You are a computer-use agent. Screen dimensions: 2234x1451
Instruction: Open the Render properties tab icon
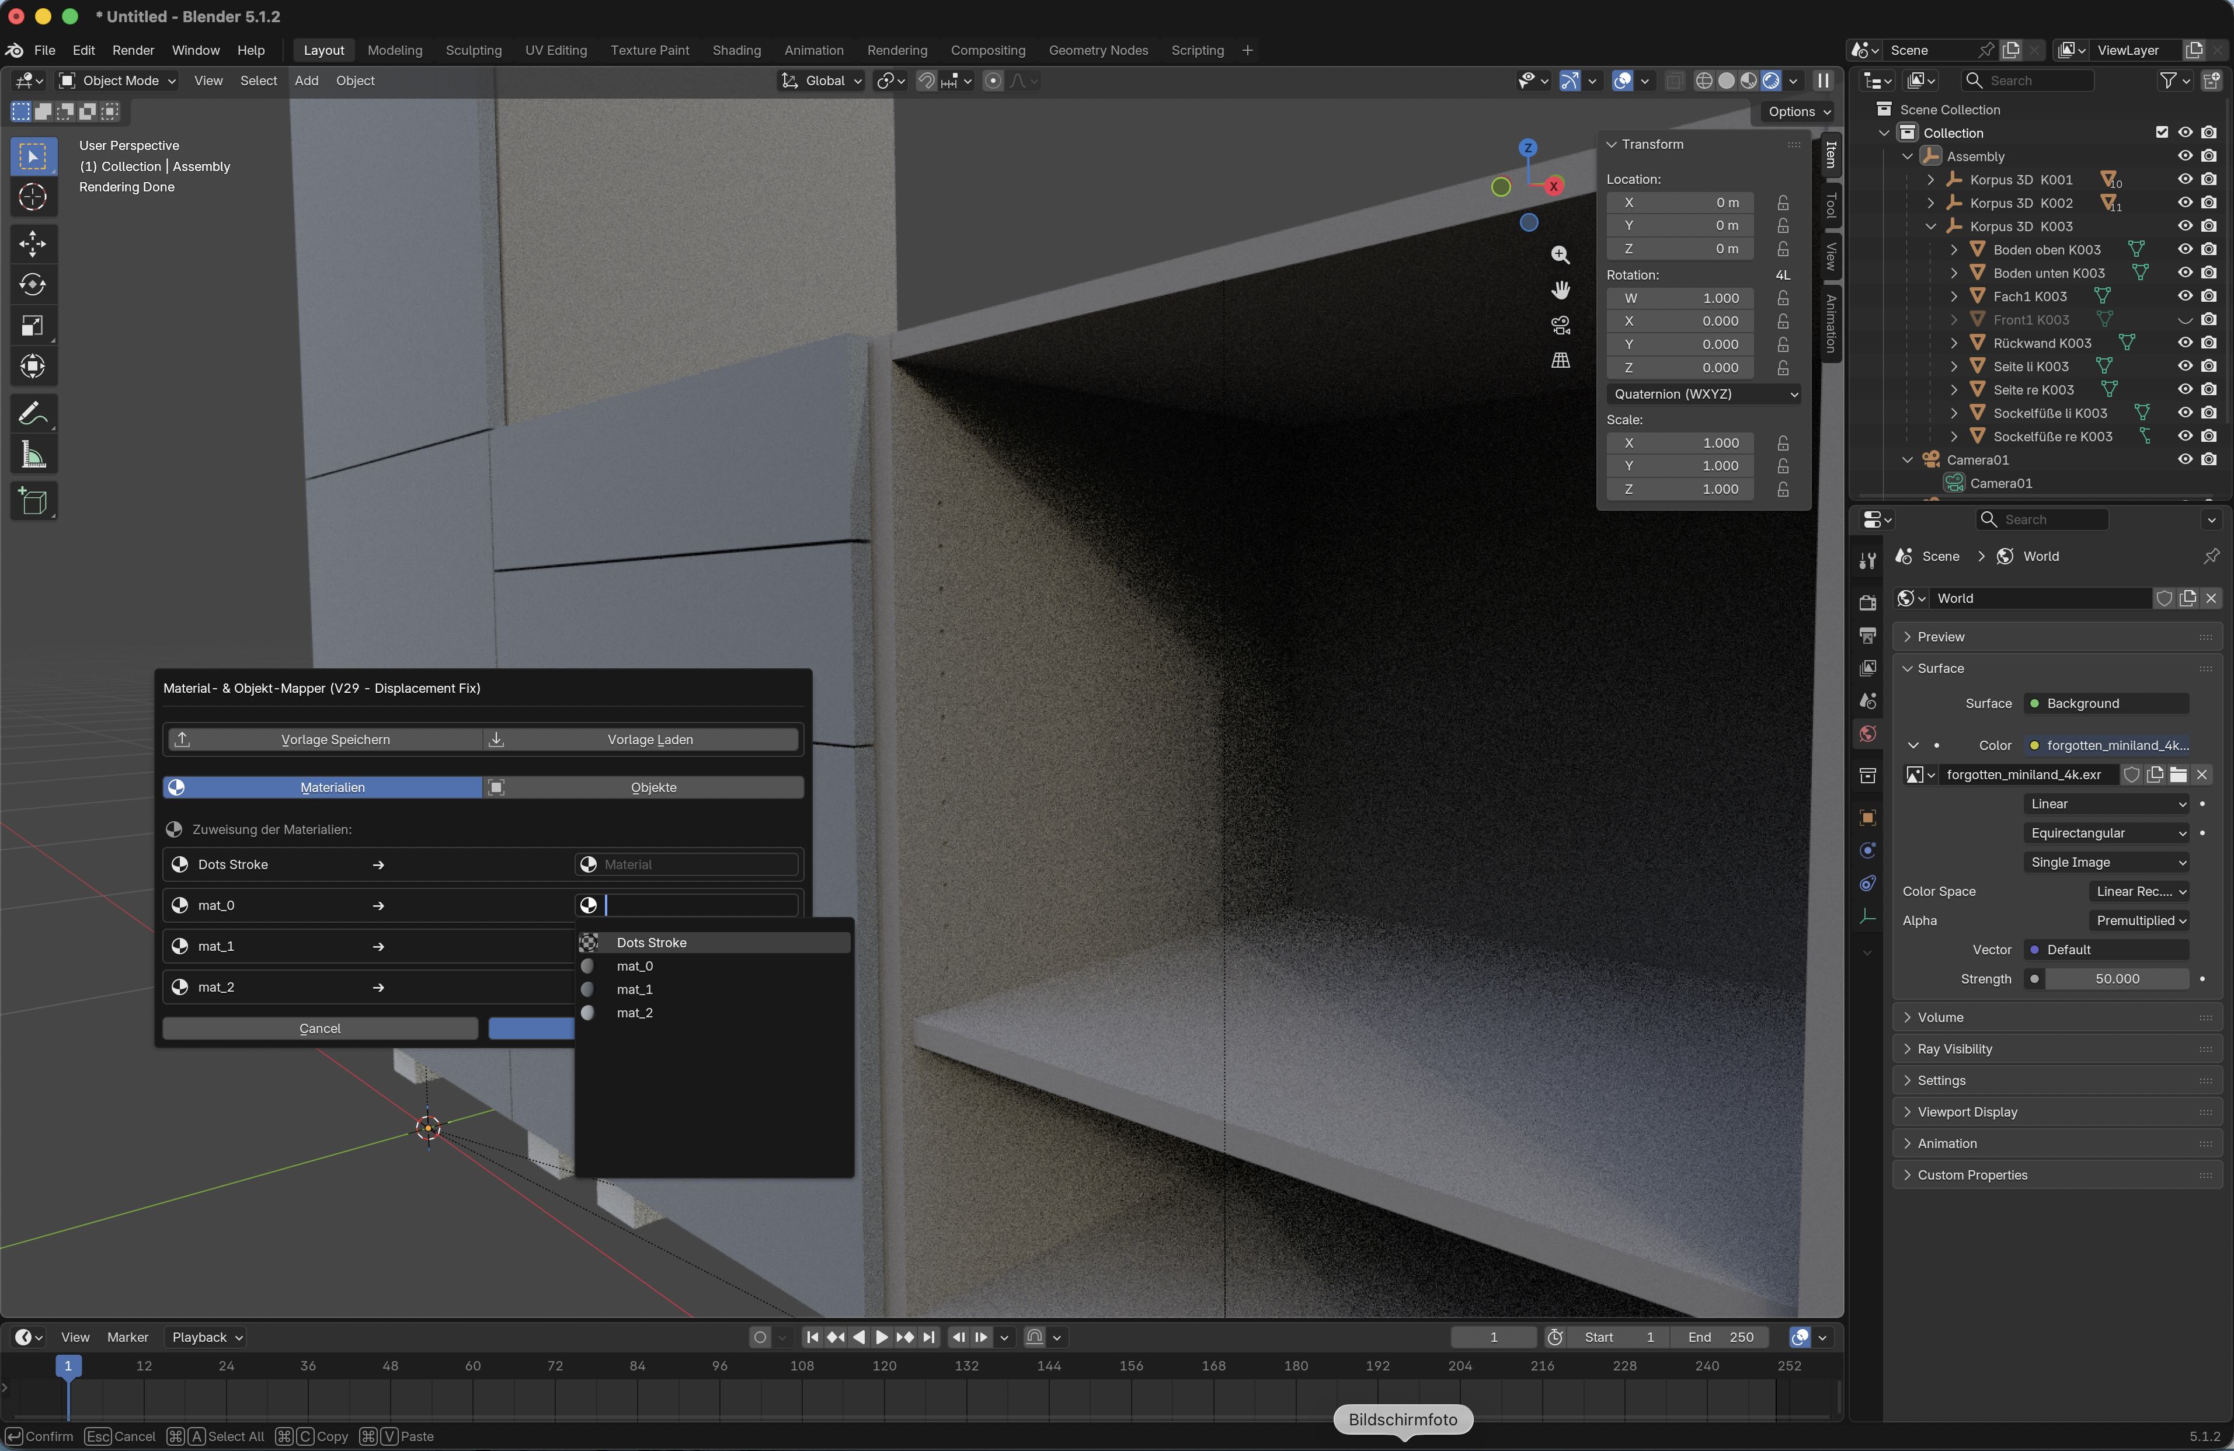click(x=1868, y=602)
